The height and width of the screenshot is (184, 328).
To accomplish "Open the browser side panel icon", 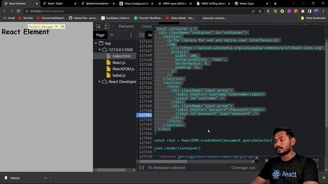I will coord(310,11).
